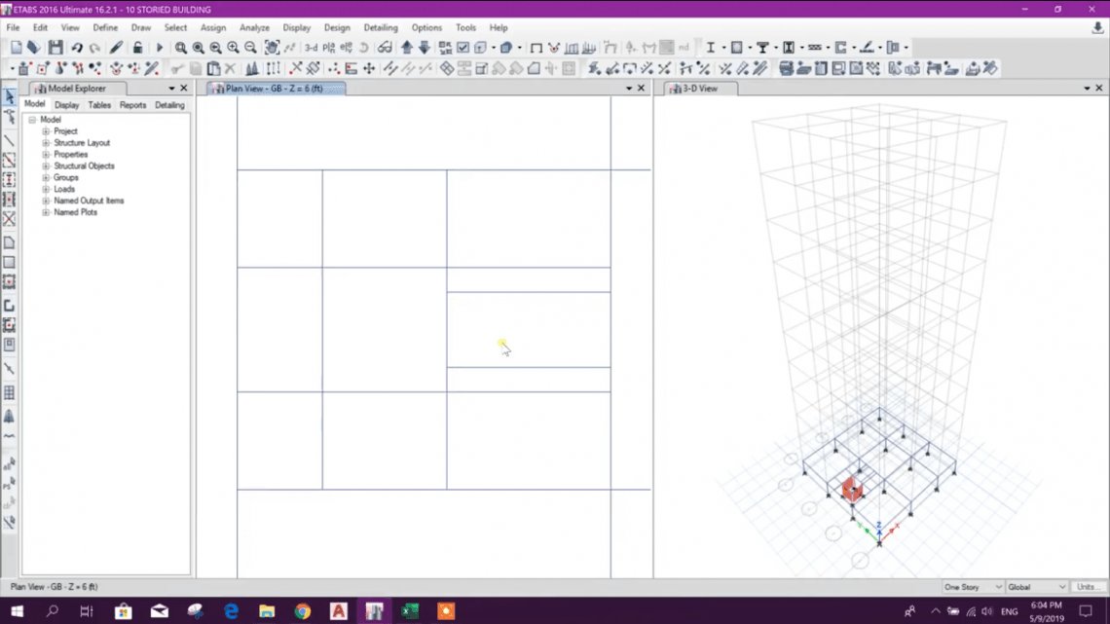The height and width of the screenshot is (624, 1110).
Task: Open the Detailing menu
Action: point(381,27)
